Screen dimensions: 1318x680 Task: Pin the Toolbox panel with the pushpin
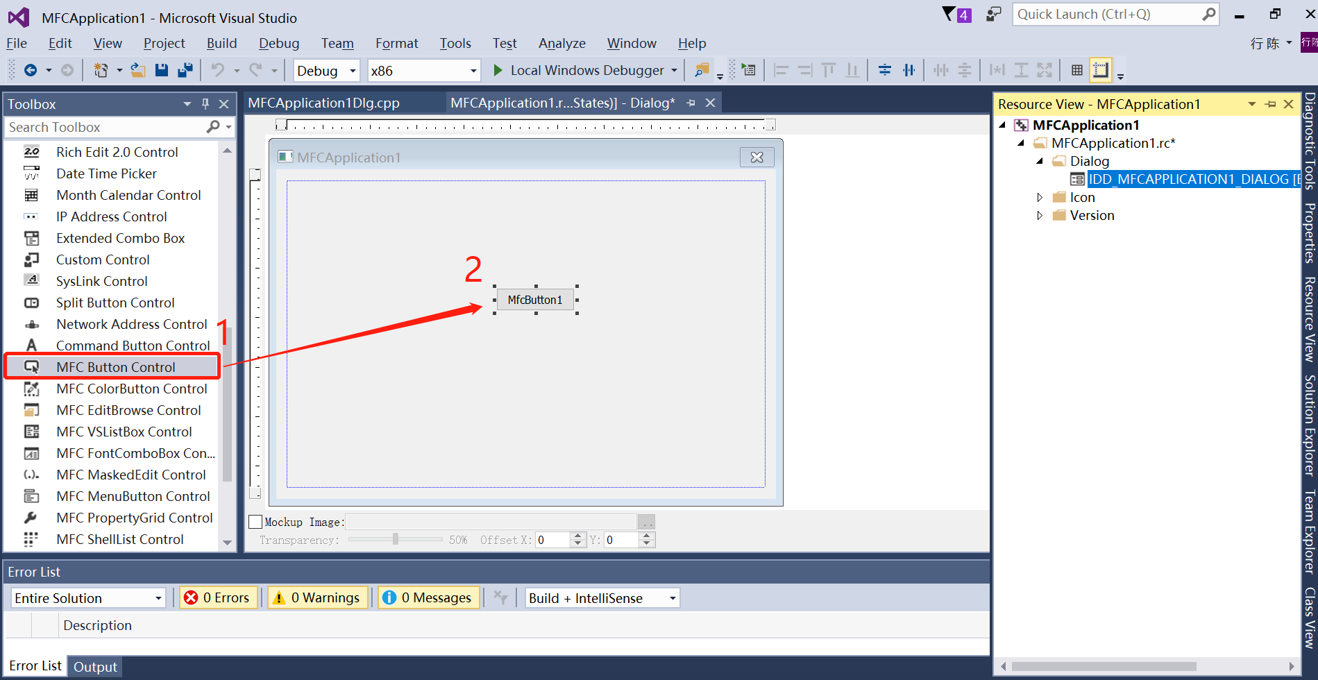pos(205,103)
